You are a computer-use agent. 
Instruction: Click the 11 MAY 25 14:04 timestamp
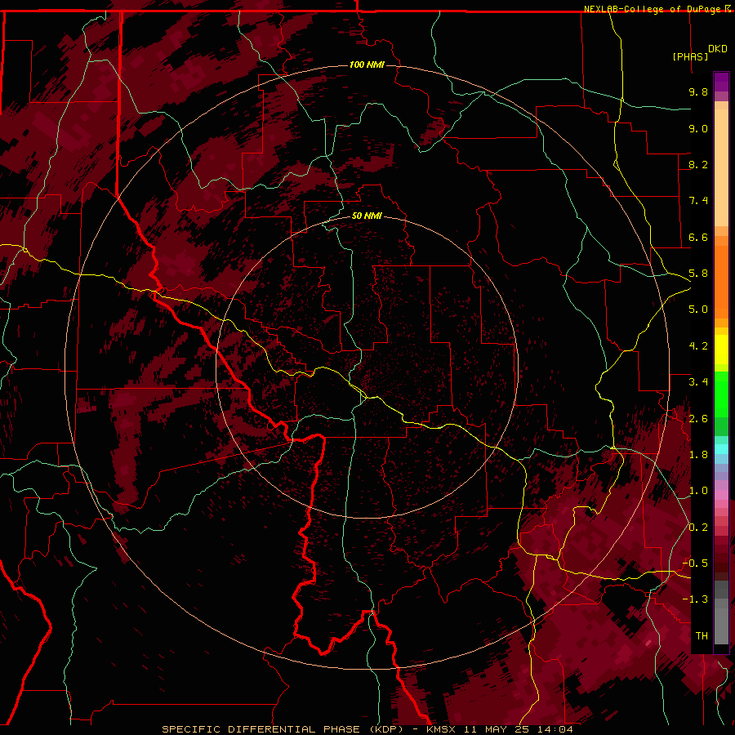[519, 729]
